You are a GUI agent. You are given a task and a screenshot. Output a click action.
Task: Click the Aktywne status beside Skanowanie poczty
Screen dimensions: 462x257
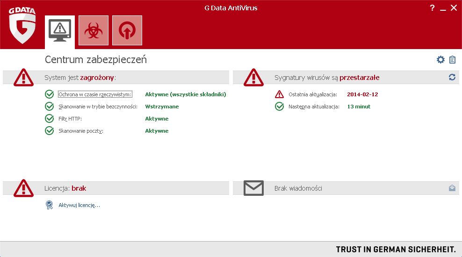click(x=157, y=131)
